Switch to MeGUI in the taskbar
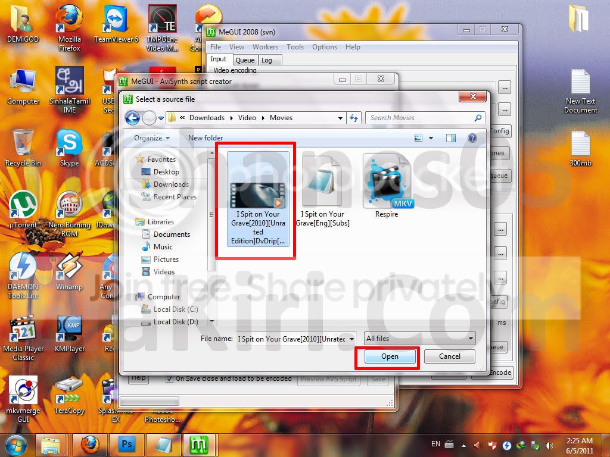This screenshot has width=610, height=457. pyautogui.click(x=199, y=445)
